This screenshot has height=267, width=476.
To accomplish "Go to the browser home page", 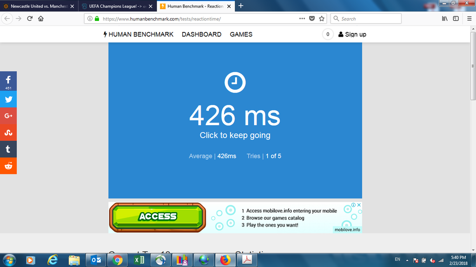I will pyautogui.click(x=41, y=19).
